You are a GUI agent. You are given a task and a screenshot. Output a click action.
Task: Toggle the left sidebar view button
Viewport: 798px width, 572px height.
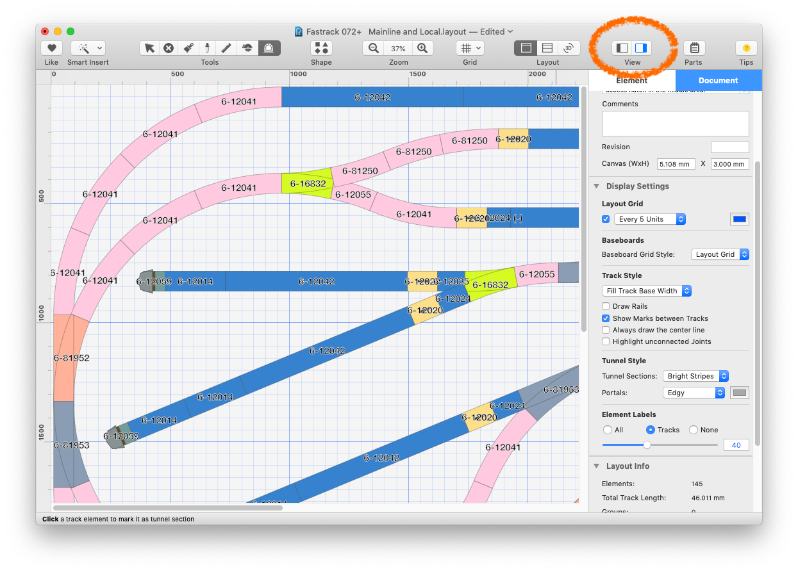622,48
